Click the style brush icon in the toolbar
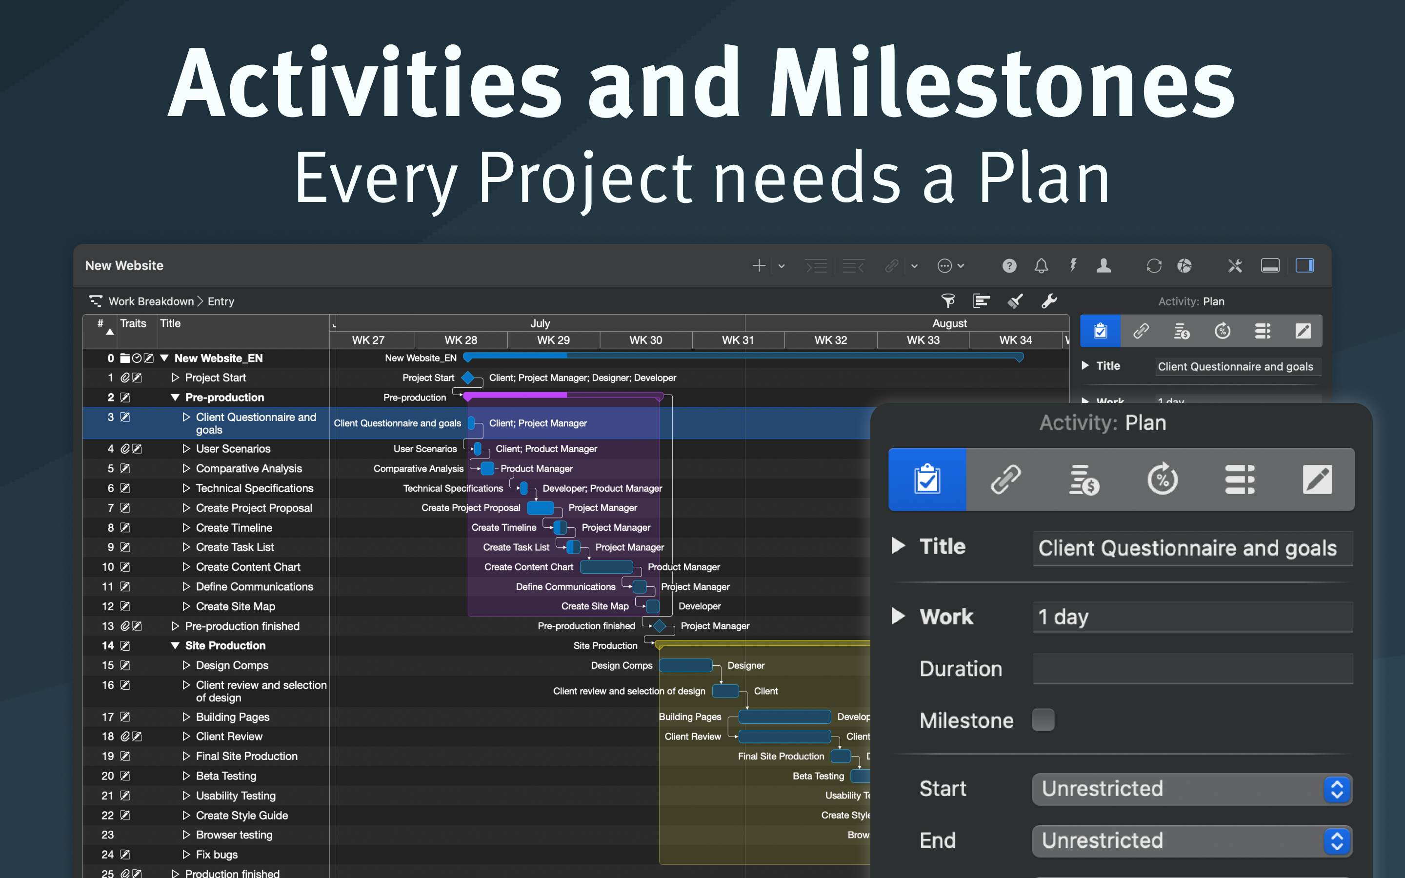Viewport: 1405px width, 878px height. point(1015,301)
